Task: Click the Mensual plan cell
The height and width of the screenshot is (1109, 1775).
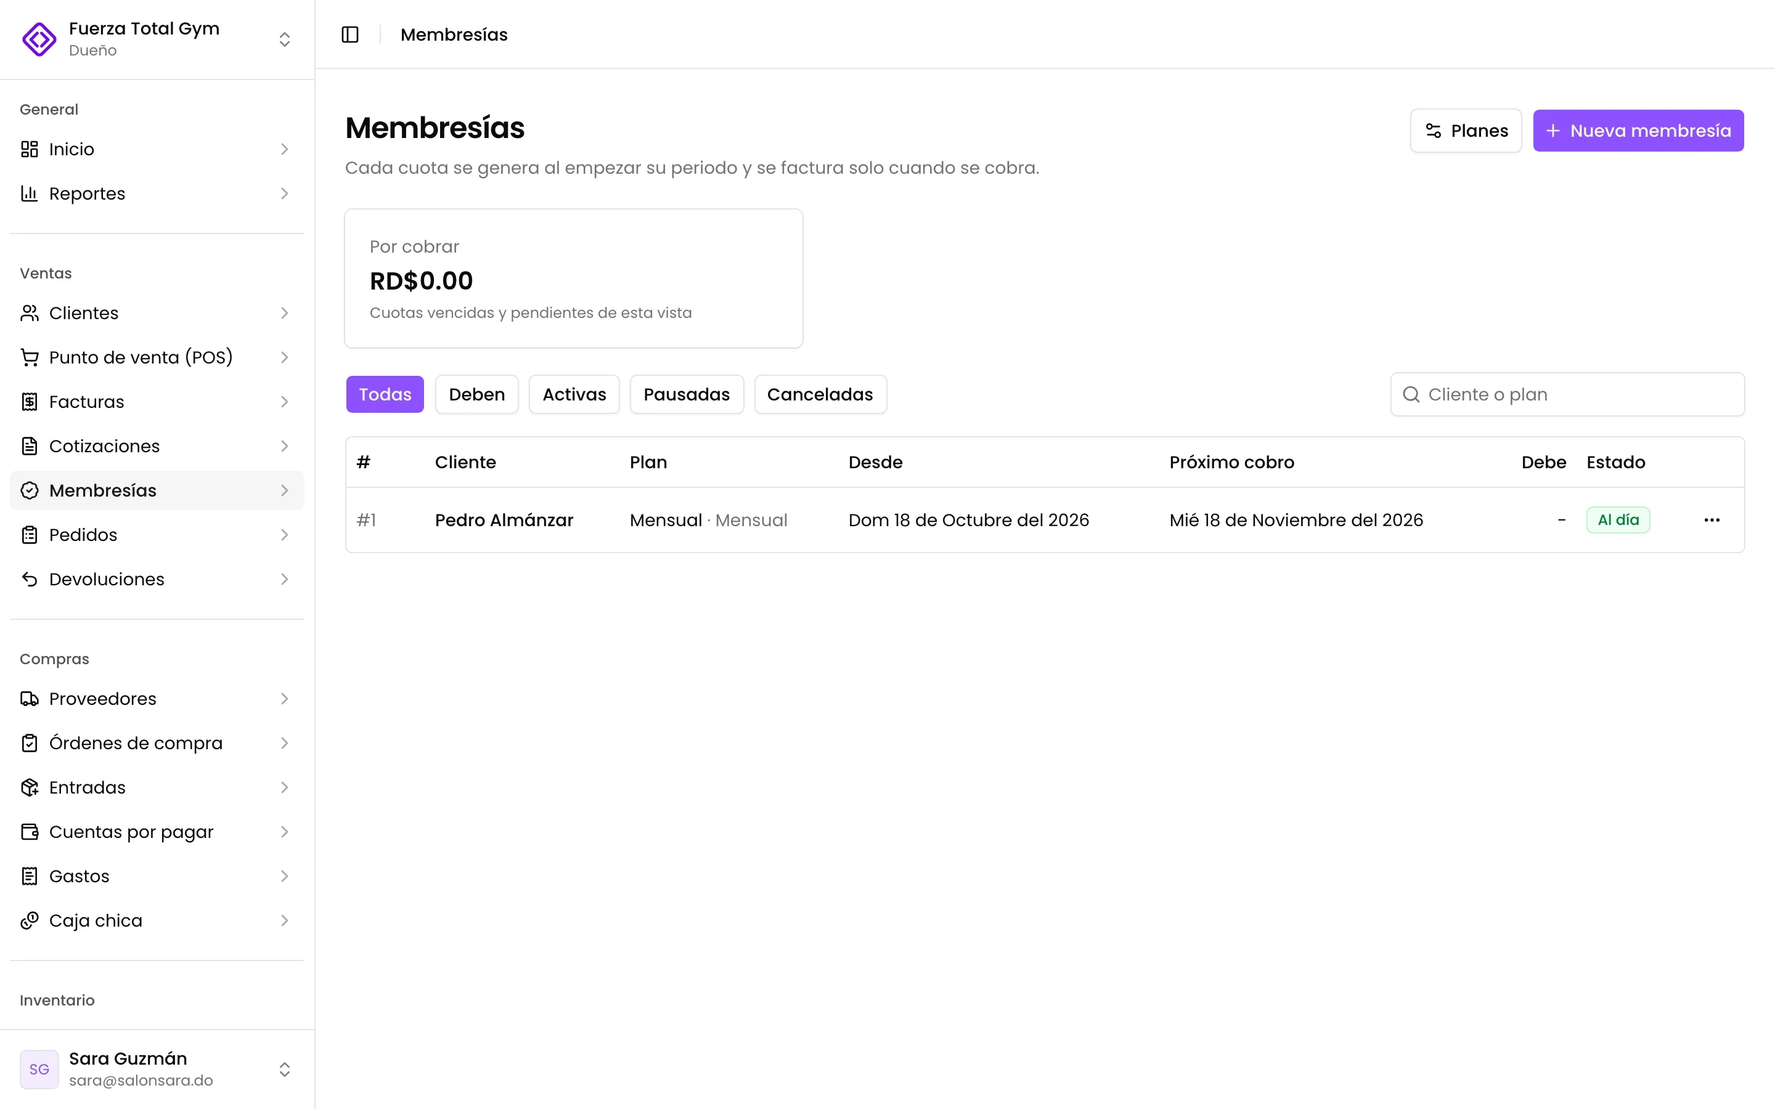Action: (x=709, y=520)
